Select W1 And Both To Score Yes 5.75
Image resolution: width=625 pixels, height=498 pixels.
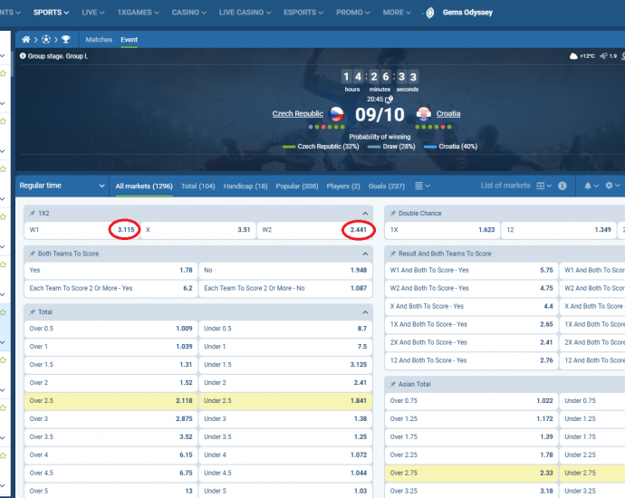click(472, 270)
